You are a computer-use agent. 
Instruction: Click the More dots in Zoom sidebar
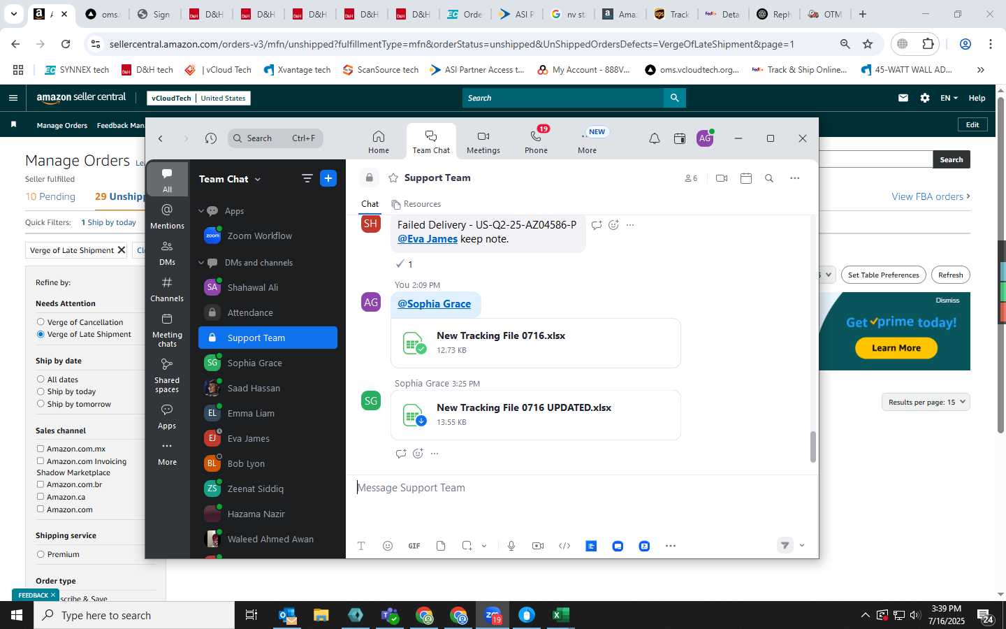[167, 452]
